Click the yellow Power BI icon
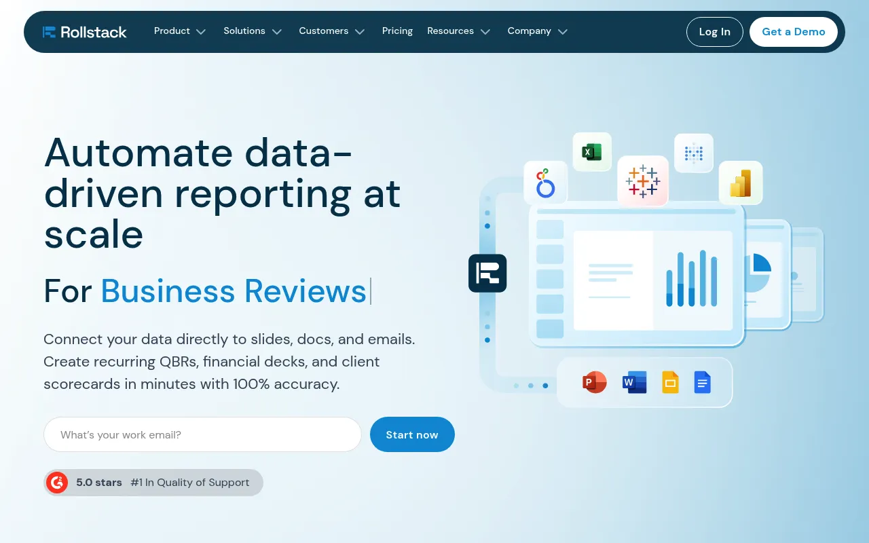 click(x=740, y=183)
